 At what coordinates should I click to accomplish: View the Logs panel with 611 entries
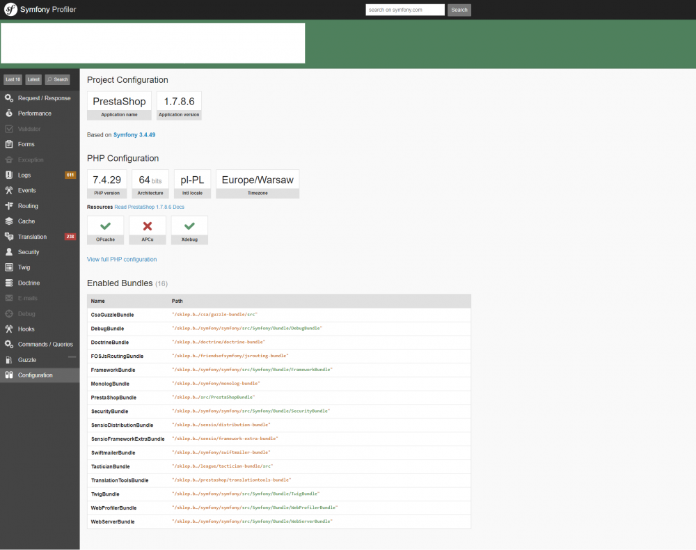26,175
